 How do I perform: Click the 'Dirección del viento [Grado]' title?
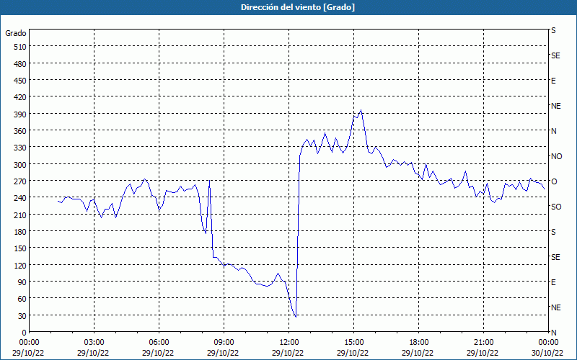[298, 7]
